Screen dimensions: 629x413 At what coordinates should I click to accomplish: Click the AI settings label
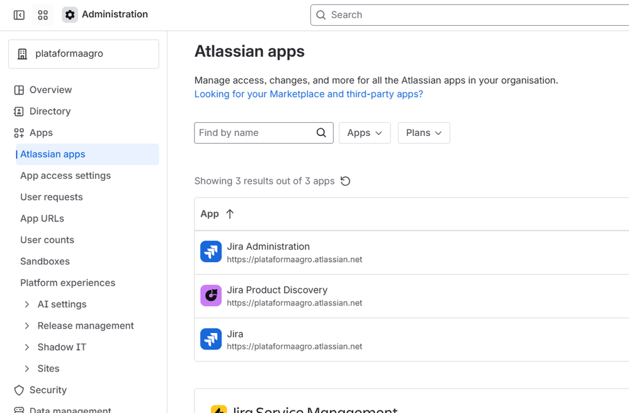pyautogui.click(x=62, y=304)
